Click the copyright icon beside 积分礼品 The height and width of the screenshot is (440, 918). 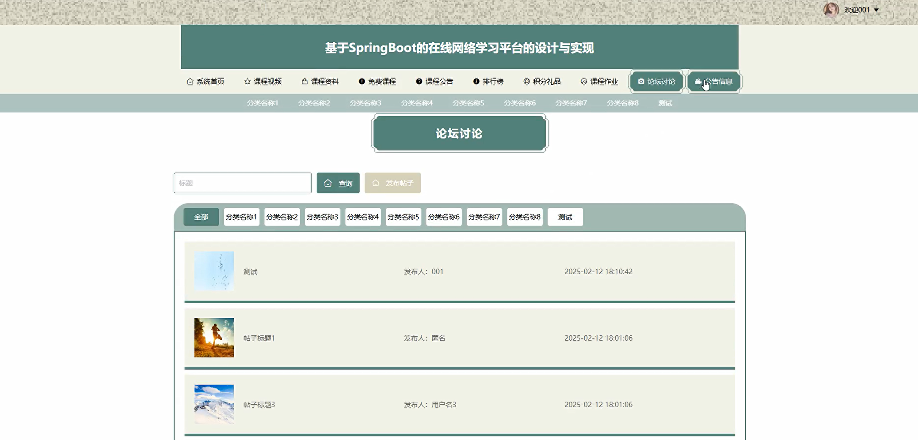[x=526, y=81]
